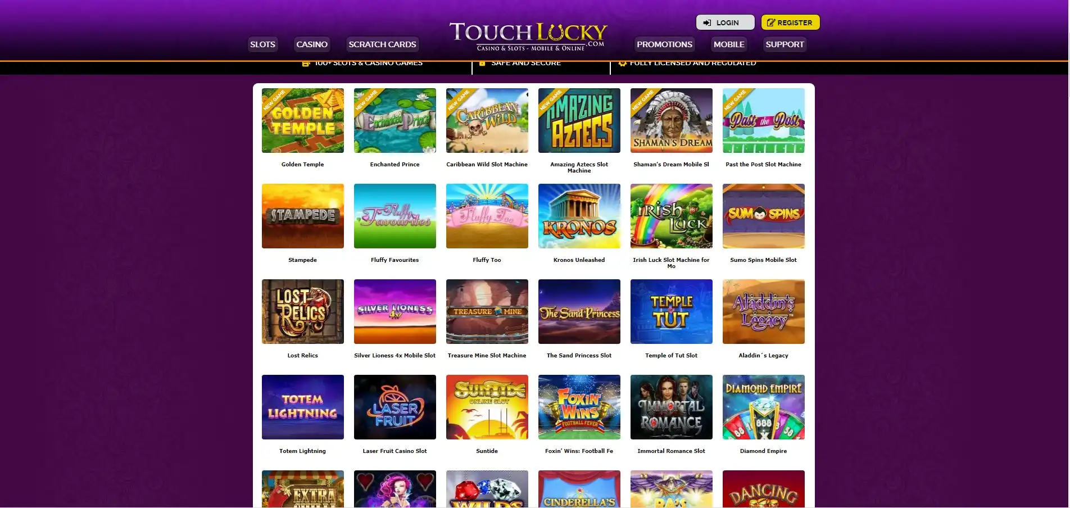Choose the Lost Relics game tile
Image resolution: width=1070 pixels, height=508 pixels.
(302, 311)
